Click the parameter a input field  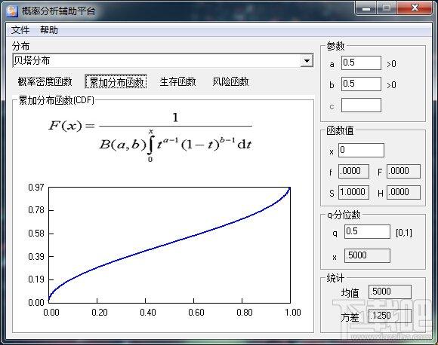tap(361, 63)
